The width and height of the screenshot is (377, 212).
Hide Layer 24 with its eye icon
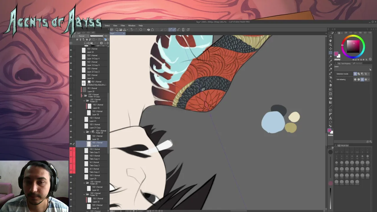point(71,50)
